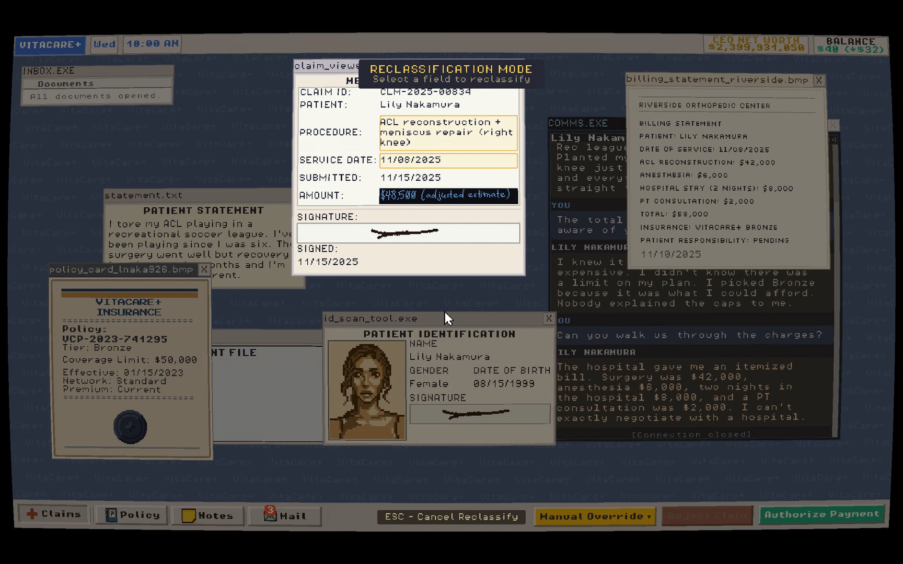Select the Procedure field to reclassify
This screenshot has height=564, width=903.
(448, 133)
